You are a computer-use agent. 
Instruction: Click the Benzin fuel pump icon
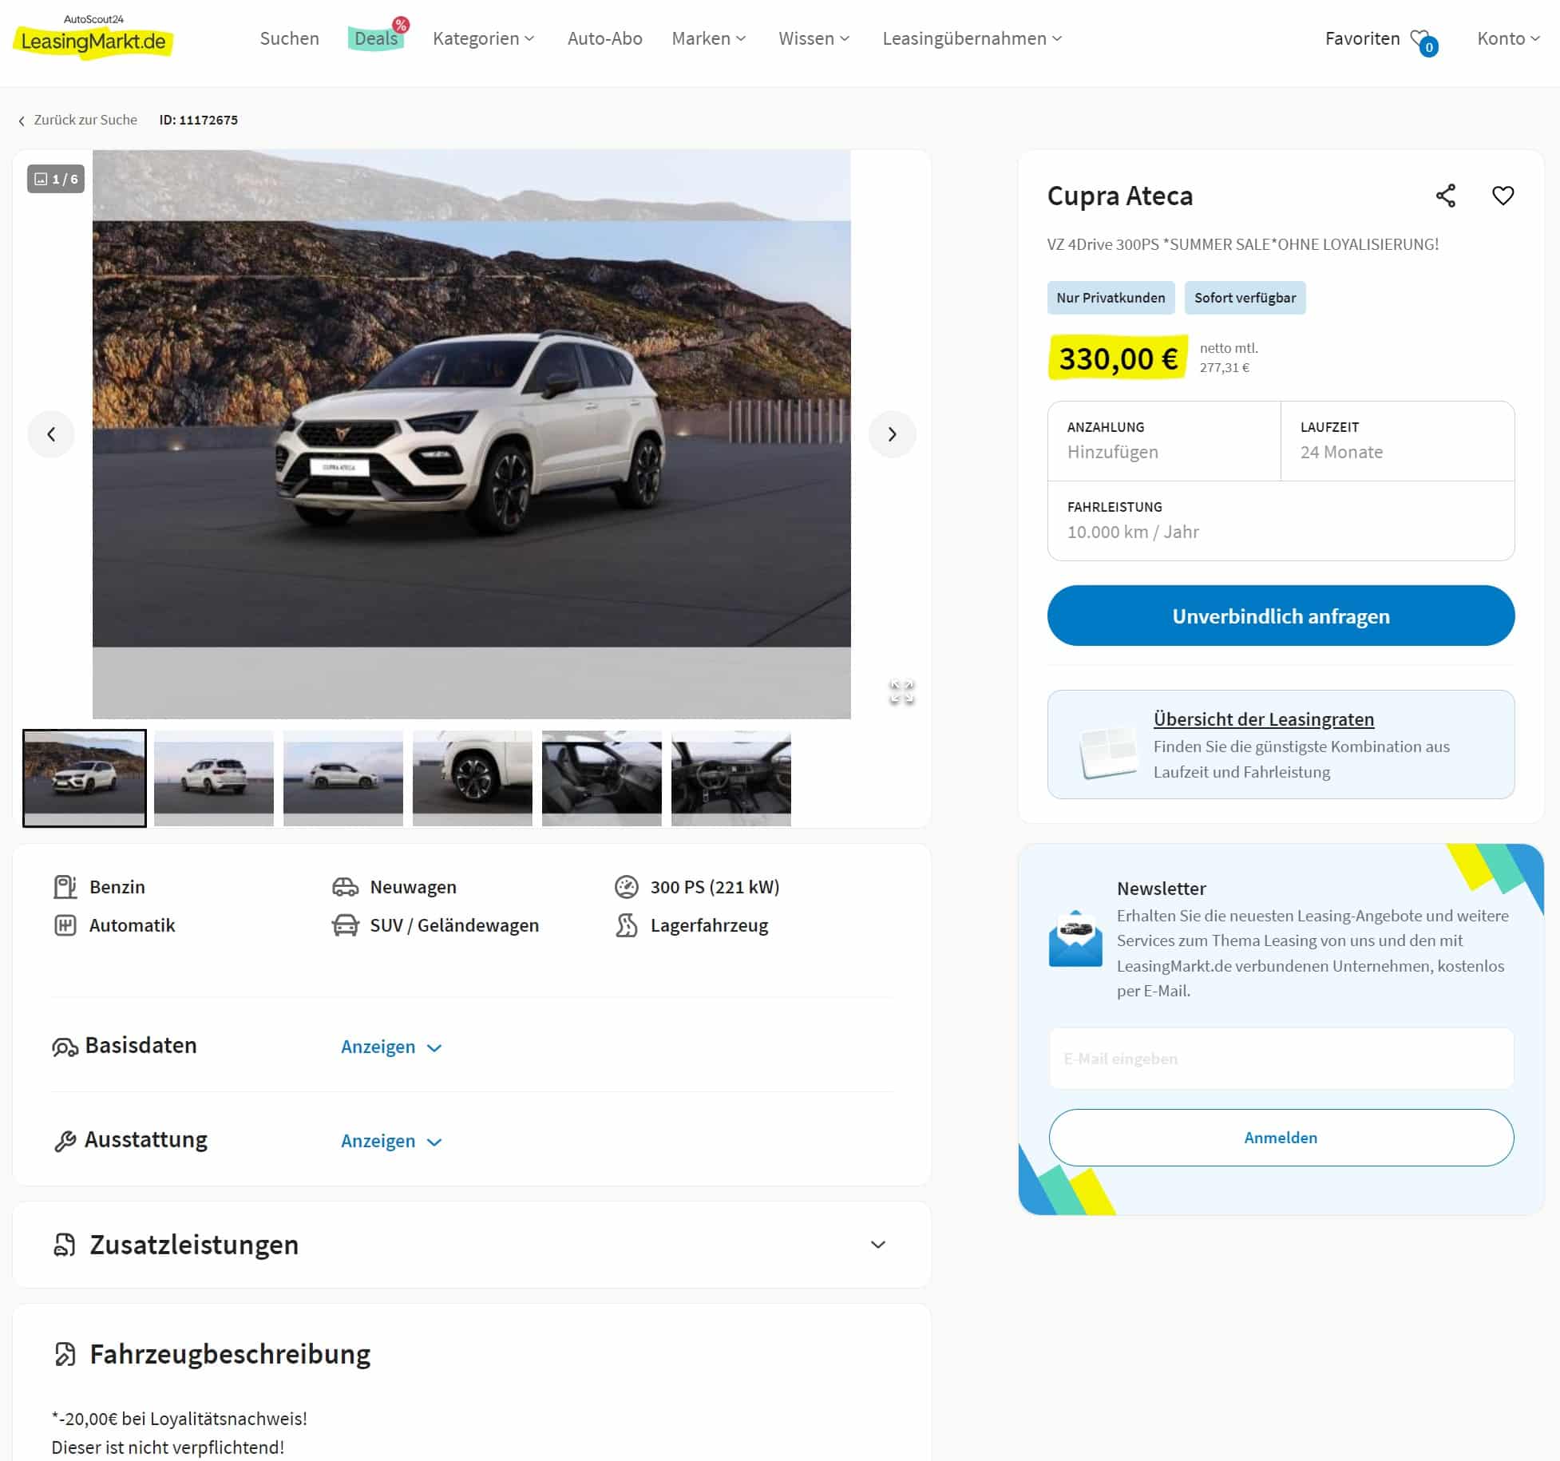click(x=65, y=887)
